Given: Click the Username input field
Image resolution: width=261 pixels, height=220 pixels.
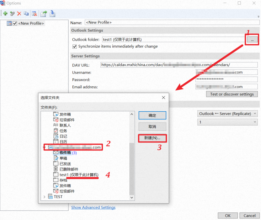Looking at the screenshot, I should click(226, 72).
